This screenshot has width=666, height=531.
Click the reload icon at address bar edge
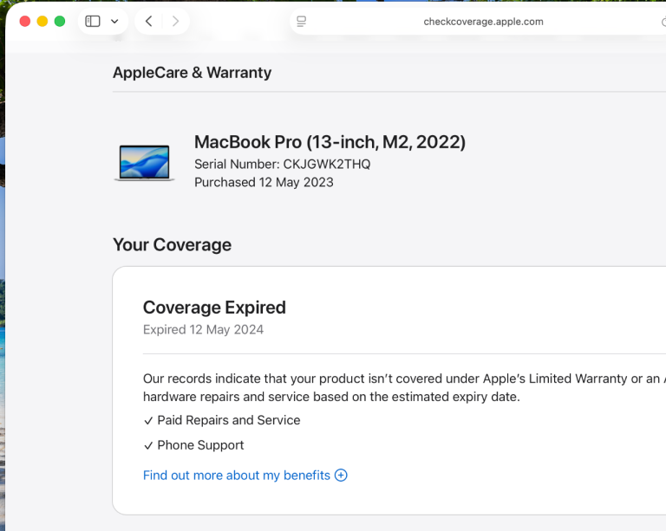point(663,22)
